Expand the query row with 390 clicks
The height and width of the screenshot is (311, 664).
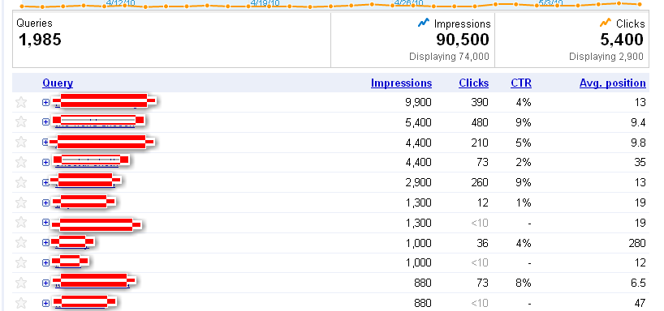pyautogui.click(x=45, y=102)
